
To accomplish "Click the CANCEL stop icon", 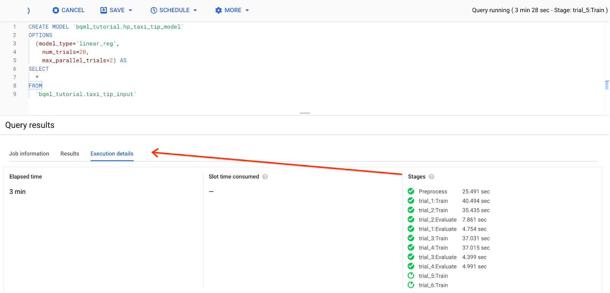I will pyautogui.click(x=56, y=10).
